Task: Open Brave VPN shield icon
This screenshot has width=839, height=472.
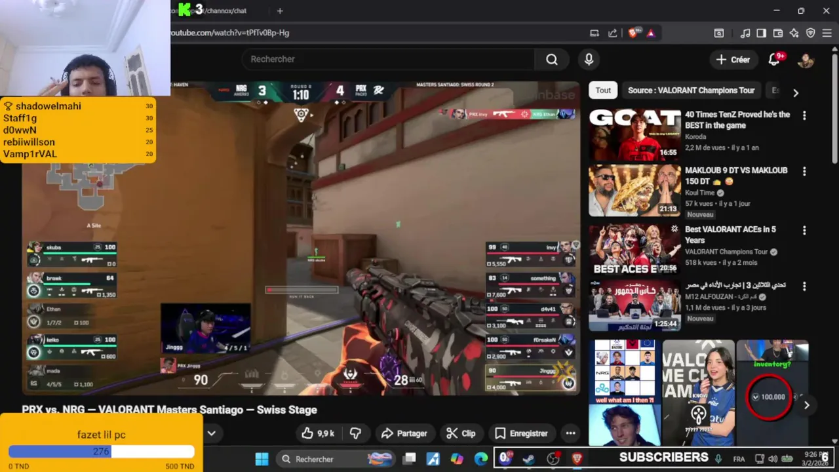Action: (x=811, y=33)
